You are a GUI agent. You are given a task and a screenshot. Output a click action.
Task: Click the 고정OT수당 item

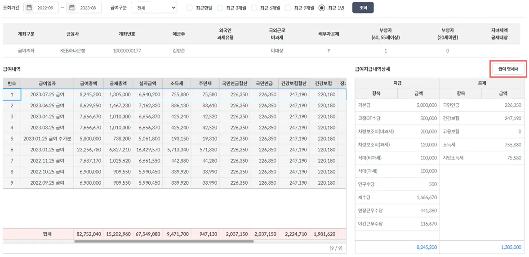370,118
